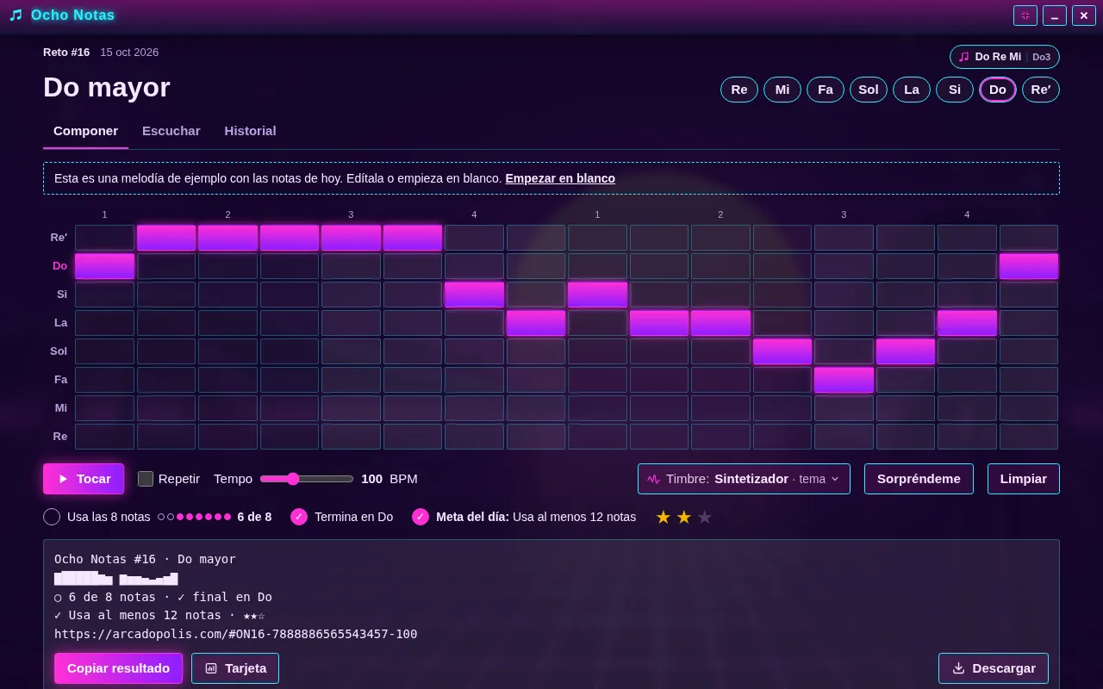Viewport: 1103px width, 689px height.
Task: Click the highlighted Do note pill
Action: click(998, 90)
